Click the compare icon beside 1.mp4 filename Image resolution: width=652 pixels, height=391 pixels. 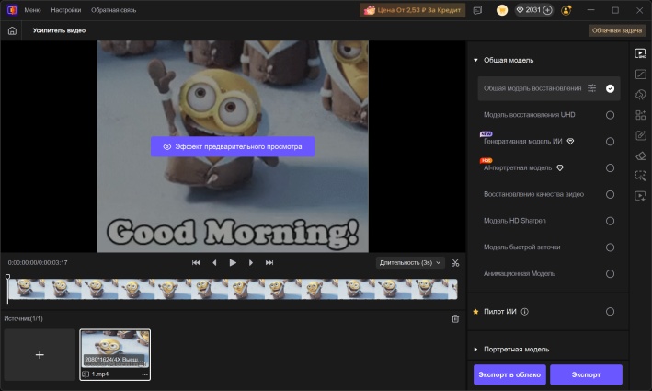pos(86,374)
